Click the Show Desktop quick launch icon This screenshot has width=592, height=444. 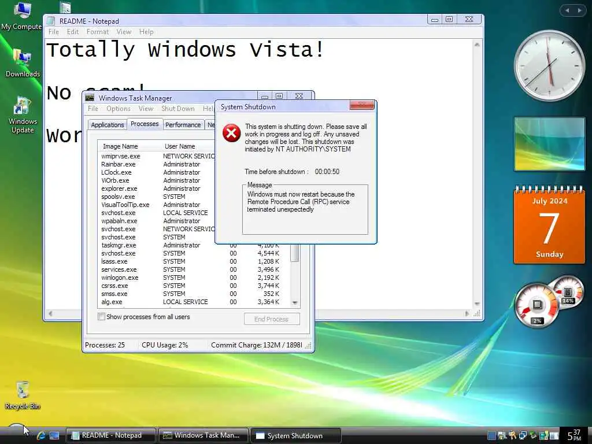point(54,435)
